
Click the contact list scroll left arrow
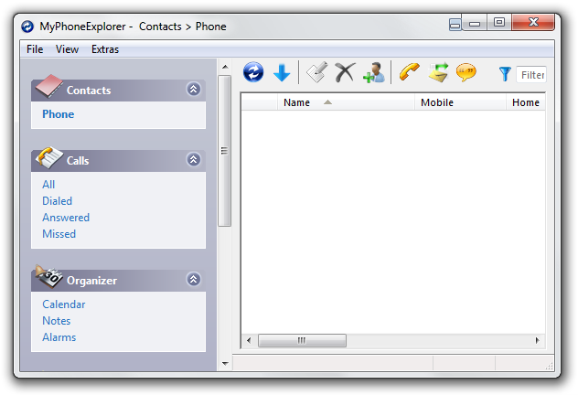[x=249, y=340]
